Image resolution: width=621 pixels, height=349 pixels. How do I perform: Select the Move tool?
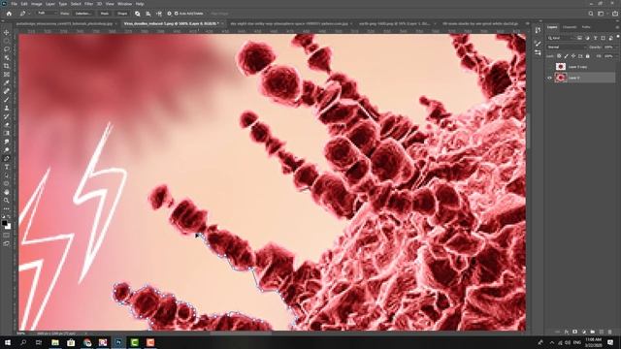[7, 32]
